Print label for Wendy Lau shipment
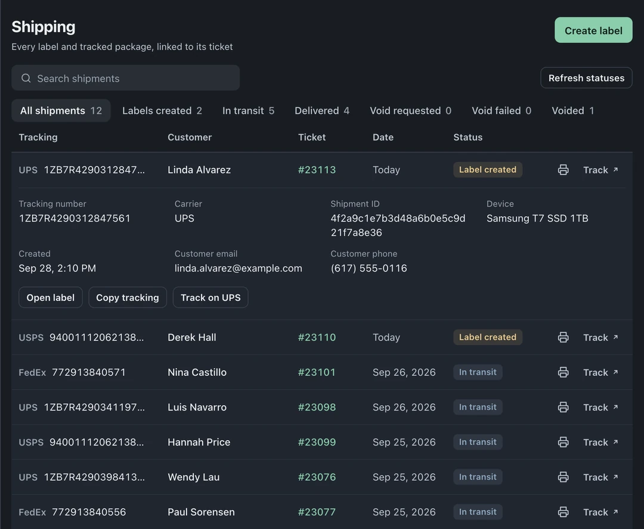Image resolution: width=644 pixels, height=529 pixels. [x=563, y=477]
